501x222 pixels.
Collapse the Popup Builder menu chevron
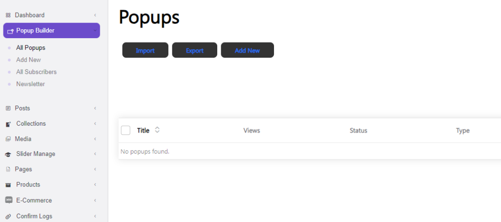point(95,31)
